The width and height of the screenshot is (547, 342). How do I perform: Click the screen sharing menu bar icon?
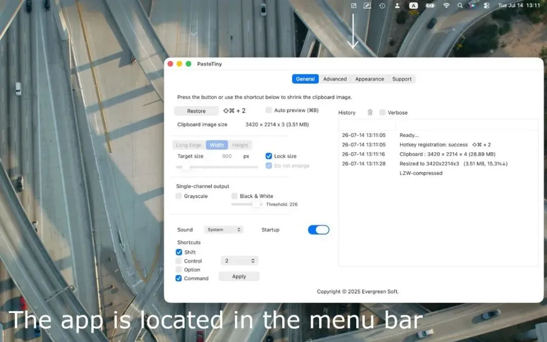tap(367, 6)
